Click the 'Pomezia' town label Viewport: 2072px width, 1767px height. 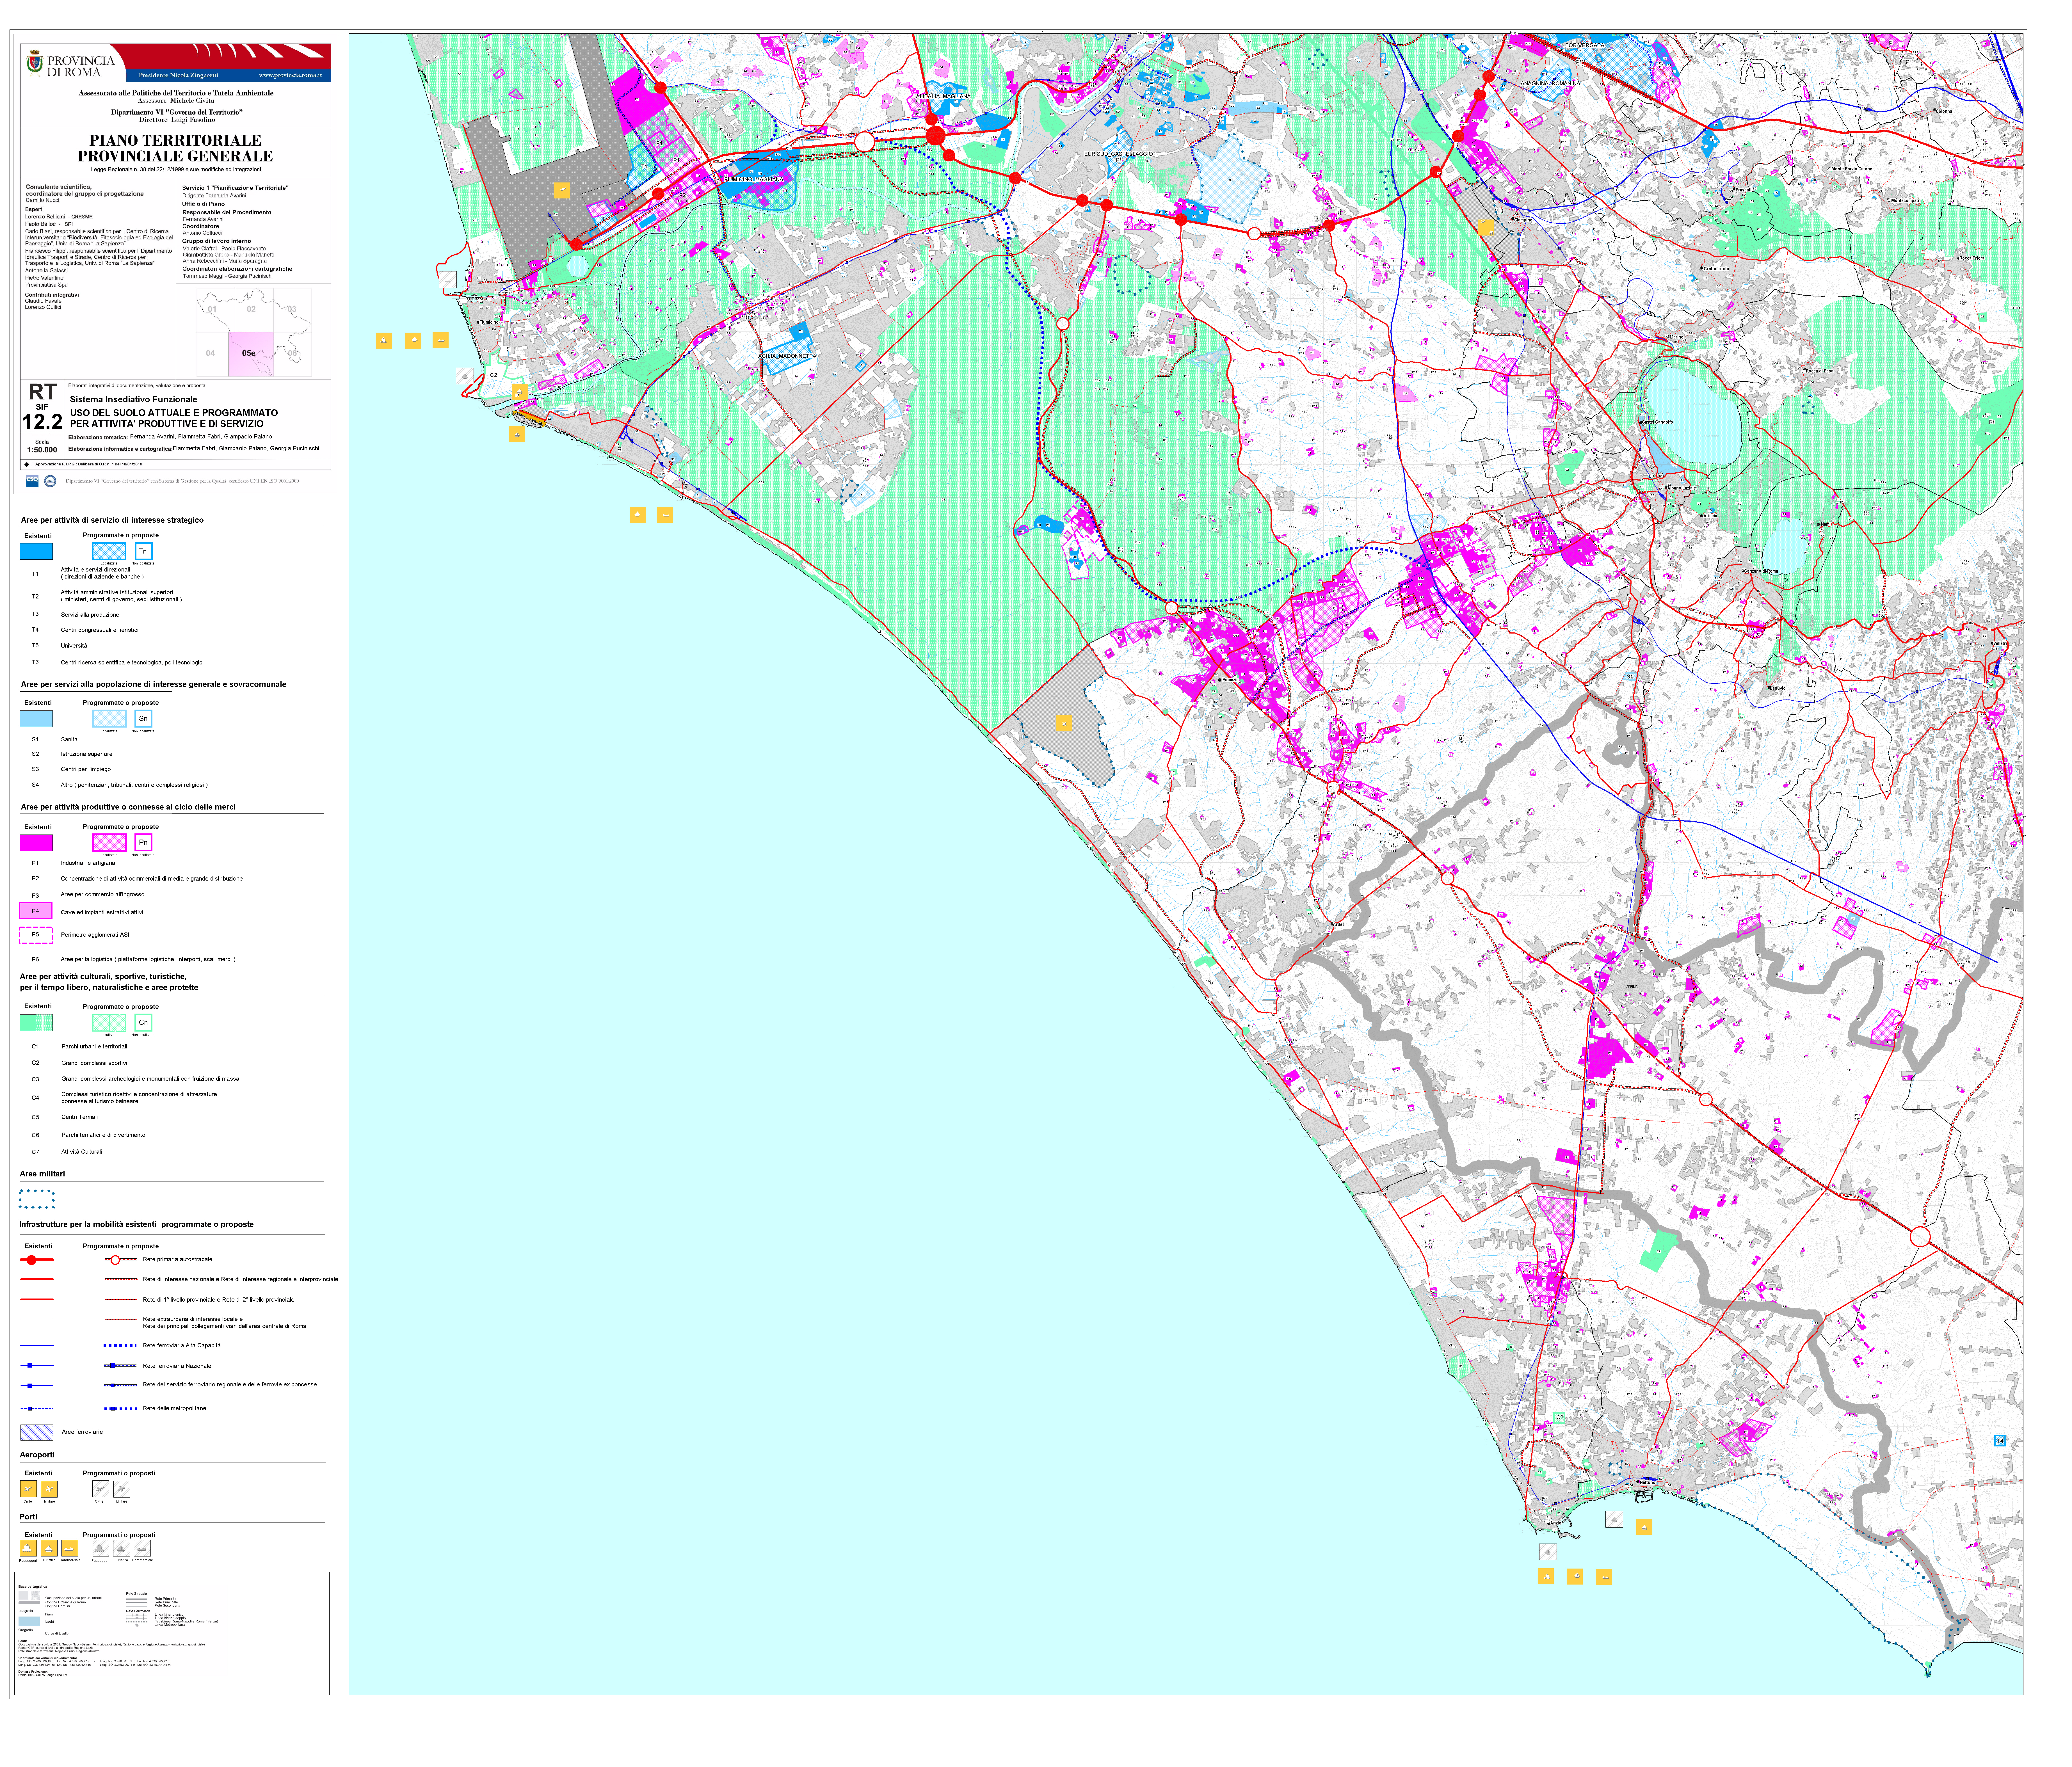(x=1231, y=680)
